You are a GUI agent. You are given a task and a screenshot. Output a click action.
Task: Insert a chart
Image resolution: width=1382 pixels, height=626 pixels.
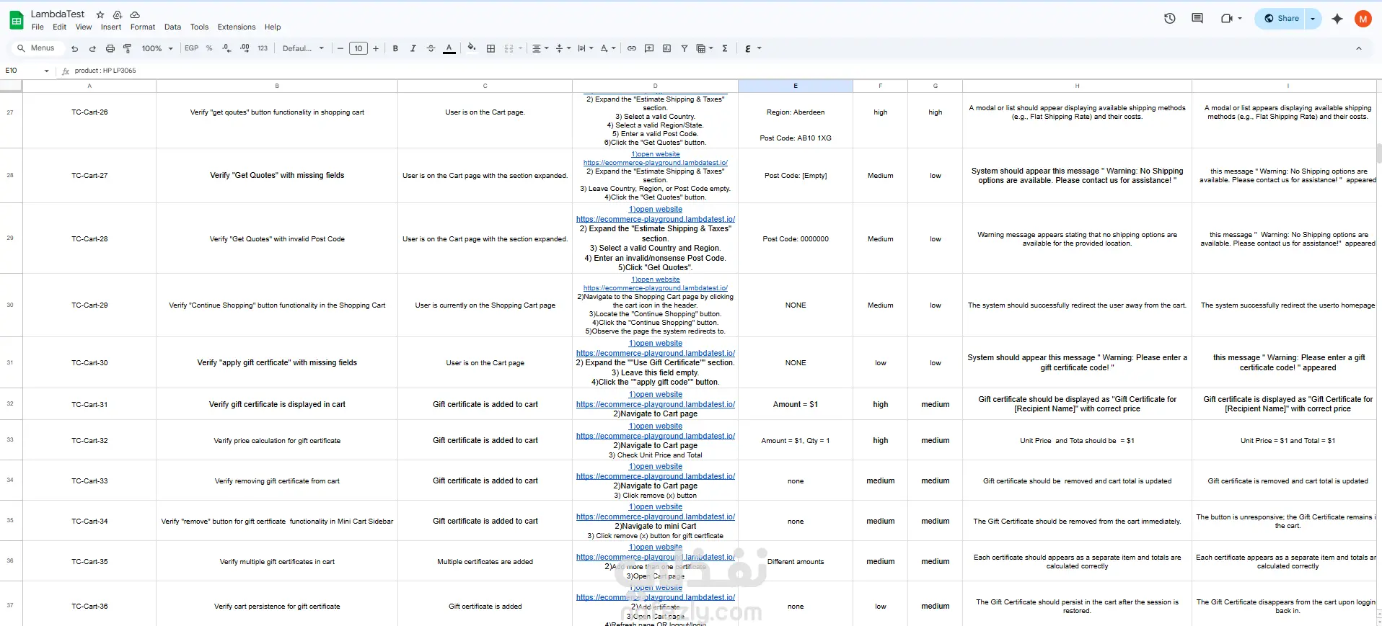click(666, 48)
